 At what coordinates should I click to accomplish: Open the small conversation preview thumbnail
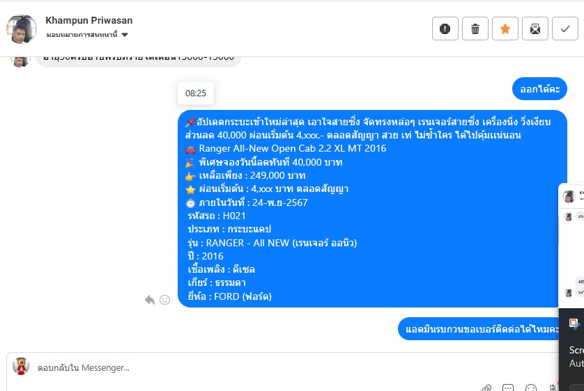[x=571, y=246]
